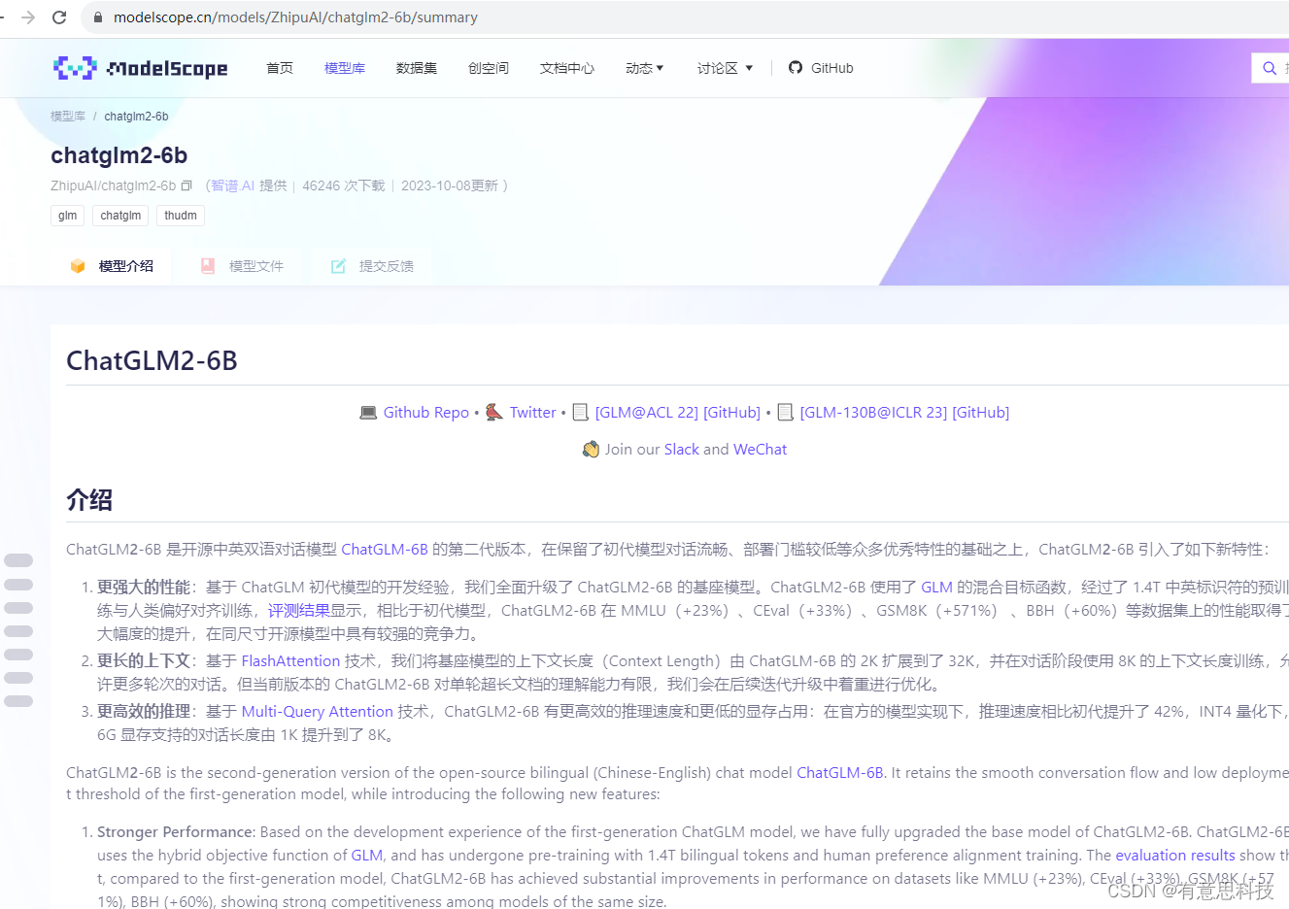
Task: Reload page with the browser refresh icon
Action: [60, 17]
